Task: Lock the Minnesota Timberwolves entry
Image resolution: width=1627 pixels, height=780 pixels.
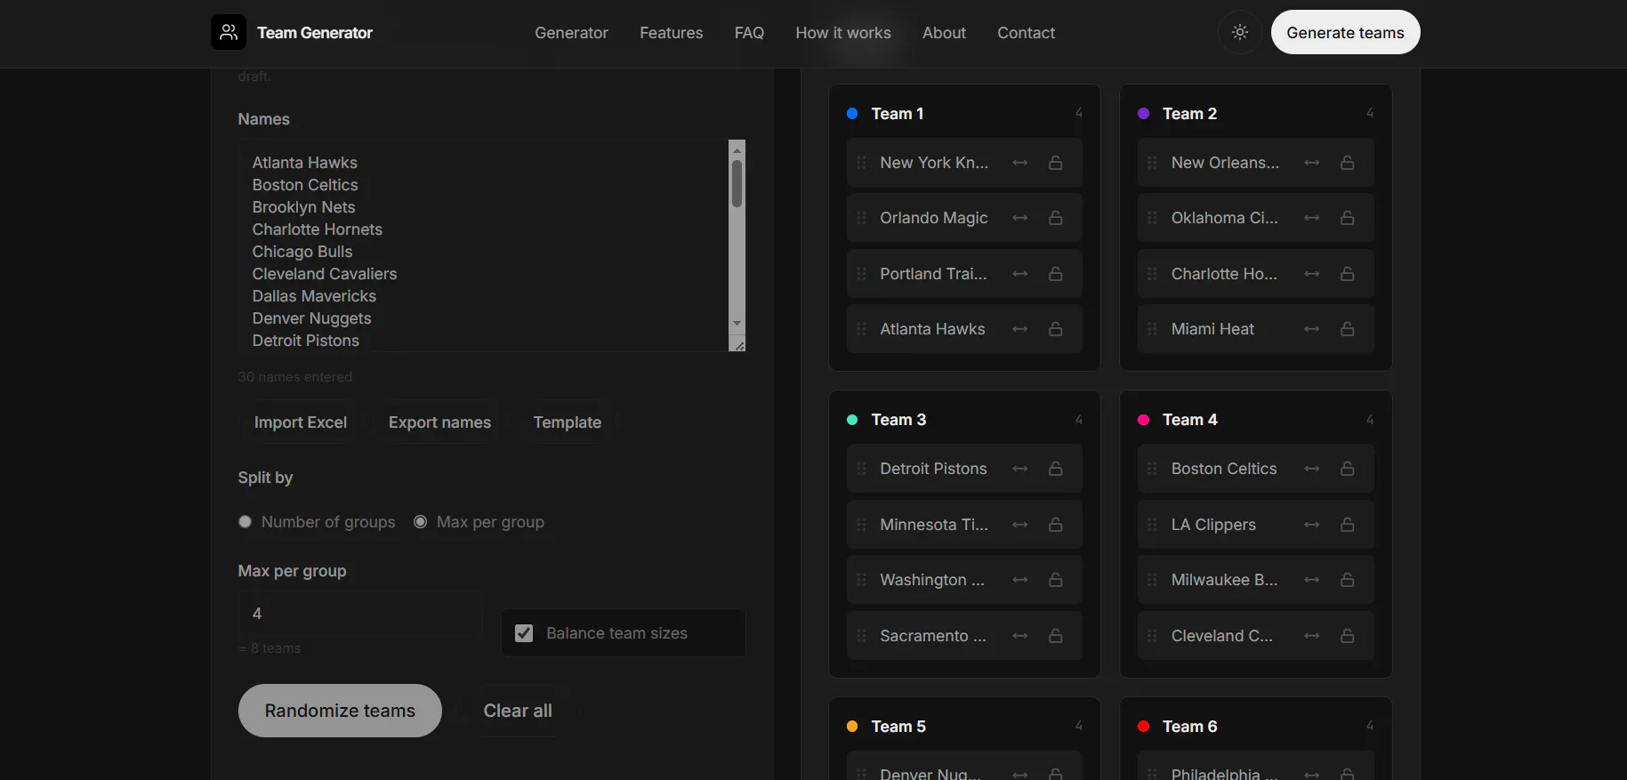Action: (1056, 525)
